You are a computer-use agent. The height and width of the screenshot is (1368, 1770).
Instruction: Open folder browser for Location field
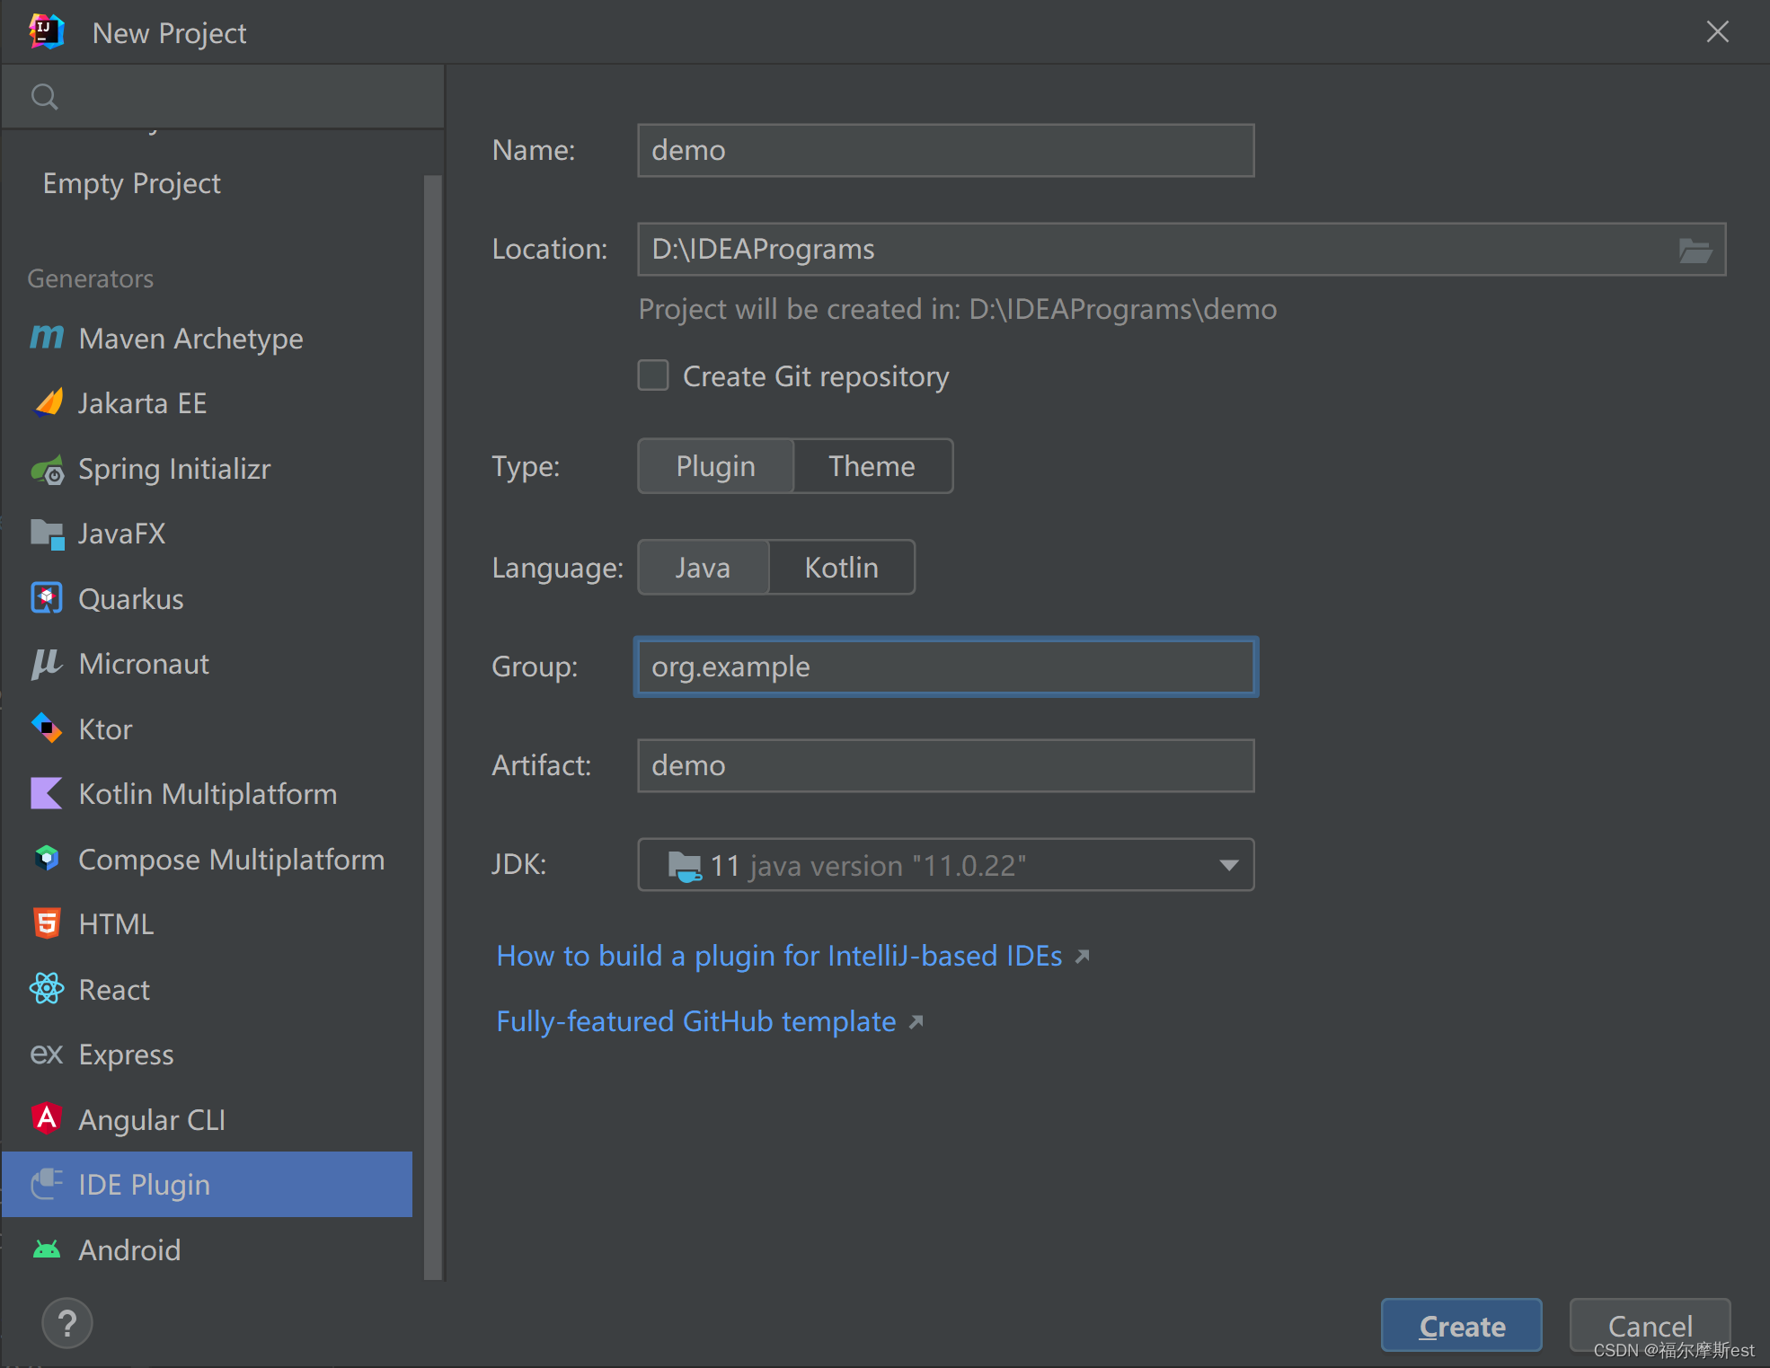tap(1695, 251)
